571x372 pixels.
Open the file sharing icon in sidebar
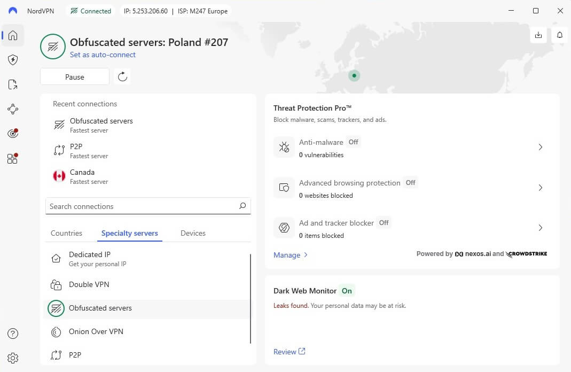coord(12,84)
